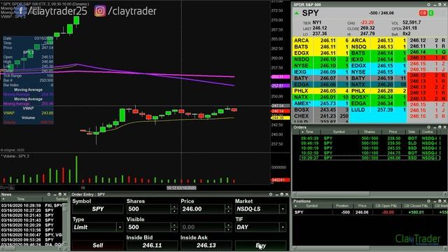
Task: Open the Market dropdown showing NSDQ-LS
Action: [283, 209]
